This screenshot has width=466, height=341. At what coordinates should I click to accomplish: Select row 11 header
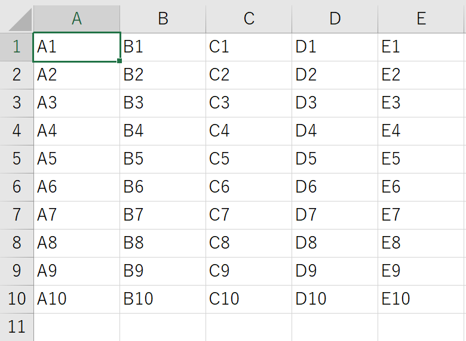click(17, 327)
